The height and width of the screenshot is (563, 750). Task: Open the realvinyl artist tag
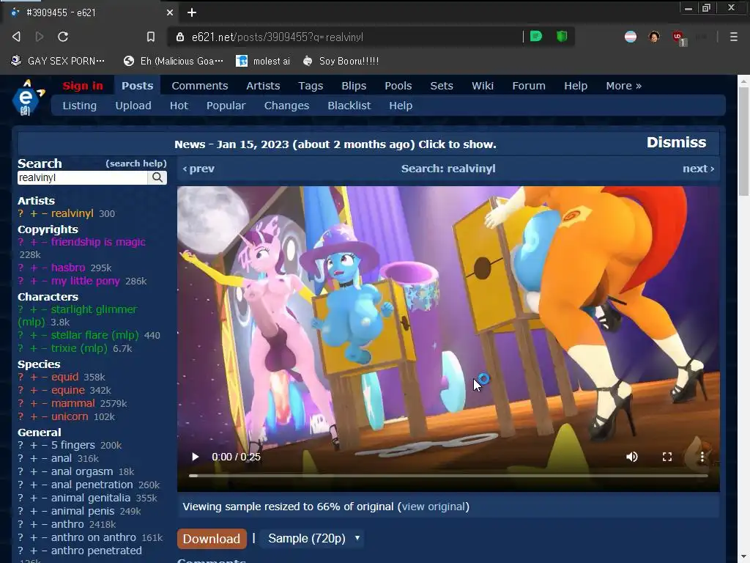click(73, 213)
